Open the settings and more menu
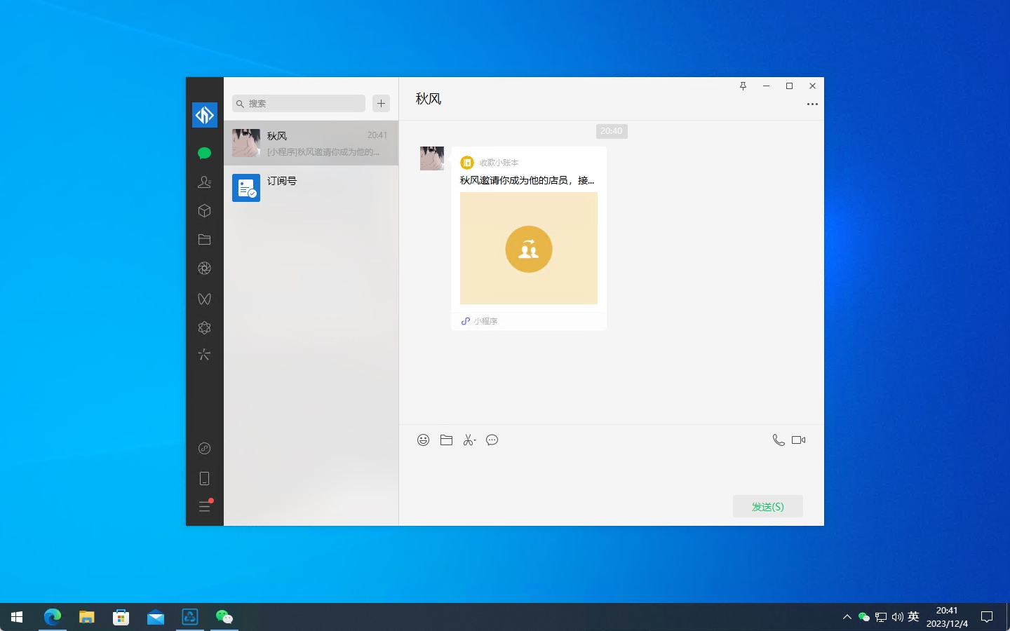 coord(204,506)
